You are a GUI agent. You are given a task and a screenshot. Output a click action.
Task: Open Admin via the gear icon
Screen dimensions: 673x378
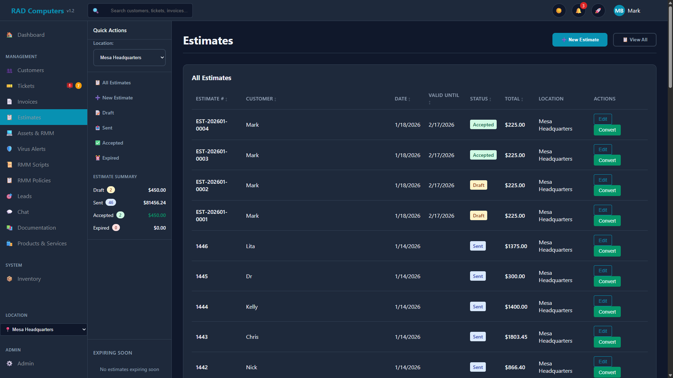point(9,364)
